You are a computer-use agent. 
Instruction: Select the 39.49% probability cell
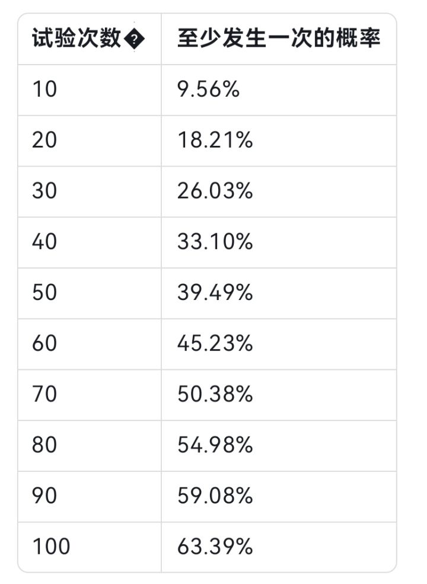pos(215,293)
